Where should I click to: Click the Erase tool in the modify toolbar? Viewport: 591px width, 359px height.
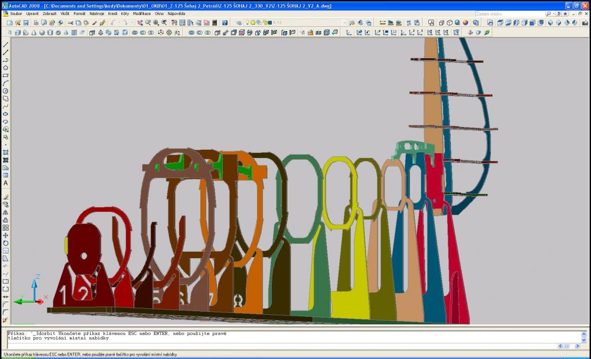(x=6, y=196)
